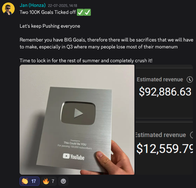Toggle the fire emoji reaction
Image resolution: width=196 pixels, height=188 pixels.
coord(49,181)
